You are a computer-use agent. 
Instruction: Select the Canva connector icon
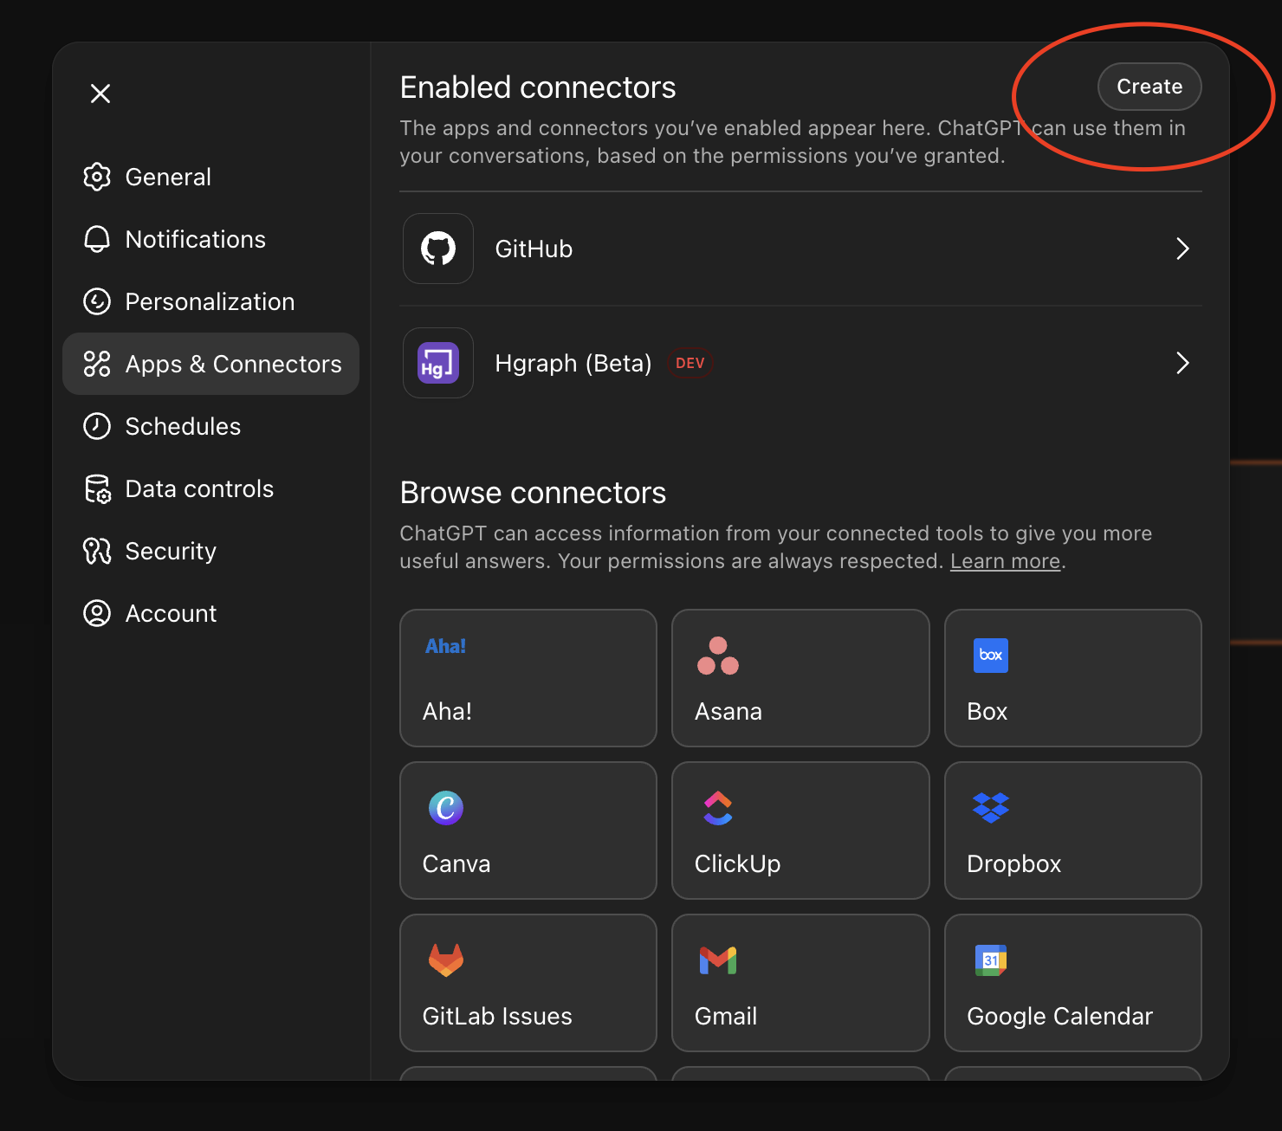(444, 807)
